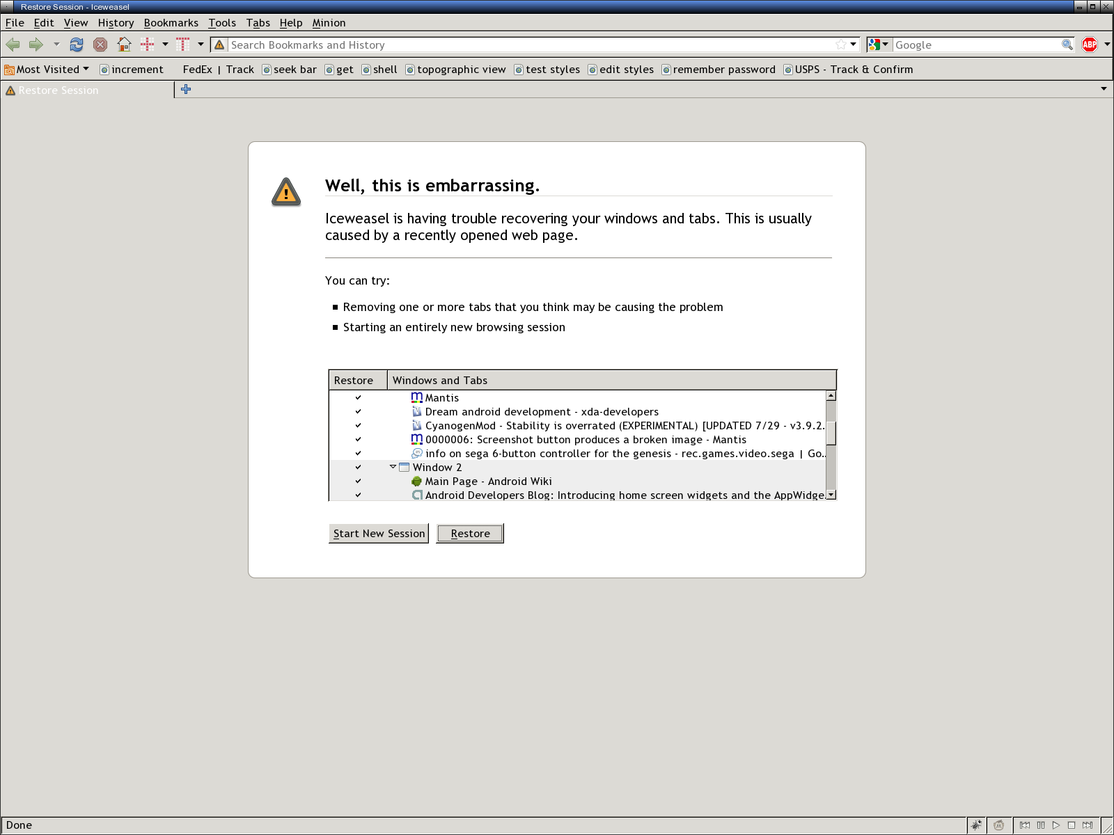Open the Google search engine selector dropdown
1114x835 pixels.
click(879, 45)
